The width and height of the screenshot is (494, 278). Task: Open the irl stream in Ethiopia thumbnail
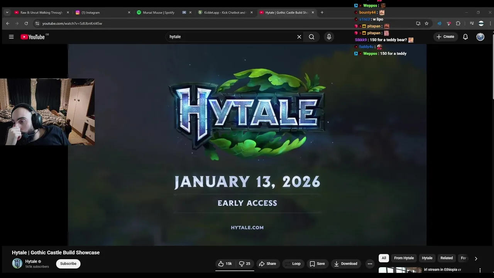coord(400,270)
